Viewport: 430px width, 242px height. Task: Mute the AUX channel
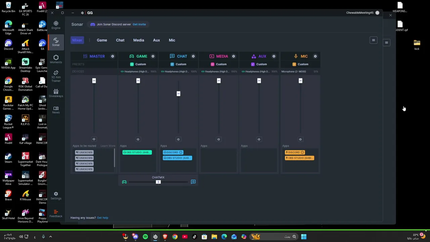coord(259,139)
